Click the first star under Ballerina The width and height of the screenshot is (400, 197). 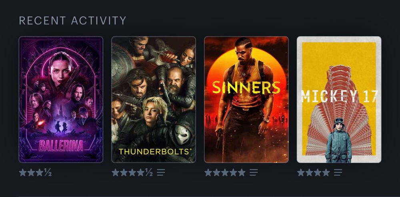(23, 173)
